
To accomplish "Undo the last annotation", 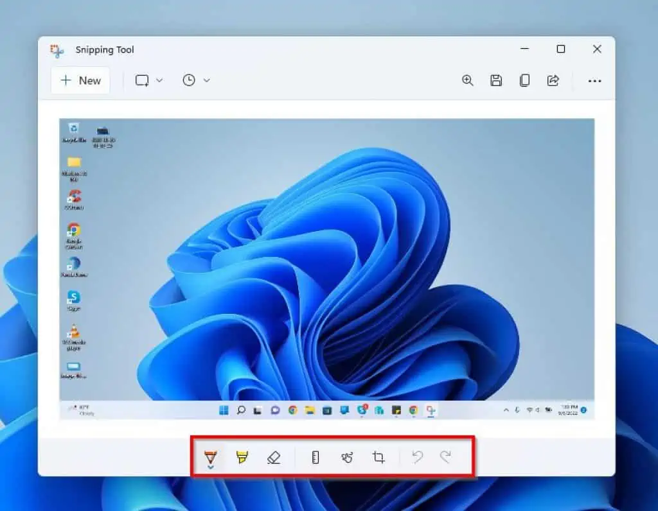I will 418,457.
